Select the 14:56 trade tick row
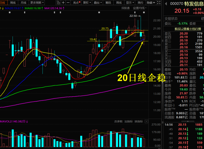The height and width of the screenshot is (149, 204). click(x=184, y=124)
